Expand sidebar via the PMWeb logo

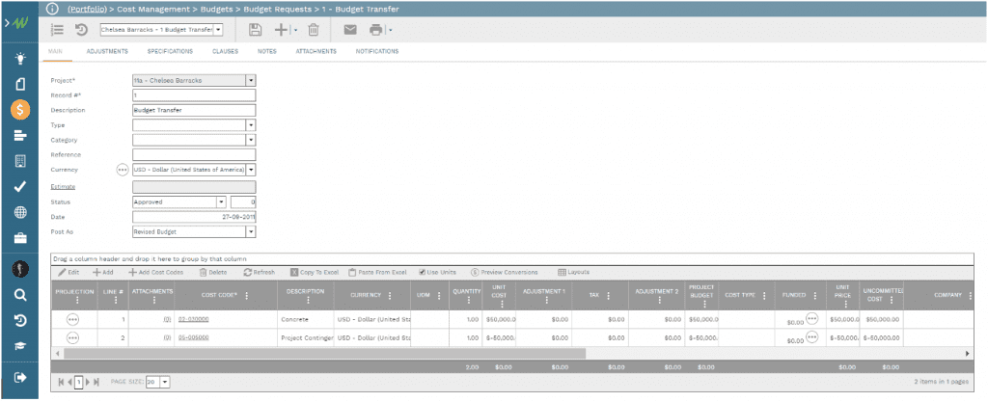[19, 23]
